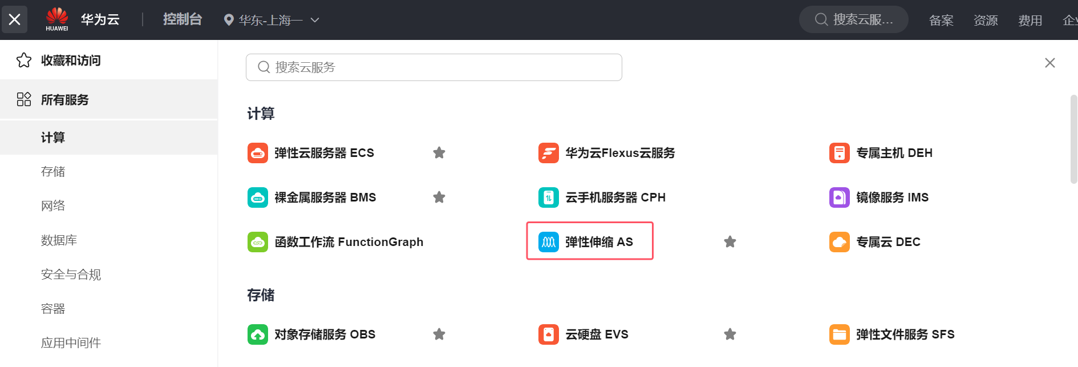The image size is (1078, 367).
Task: Click the FunctionGraph service icon
Action: (x=258, y=242)
